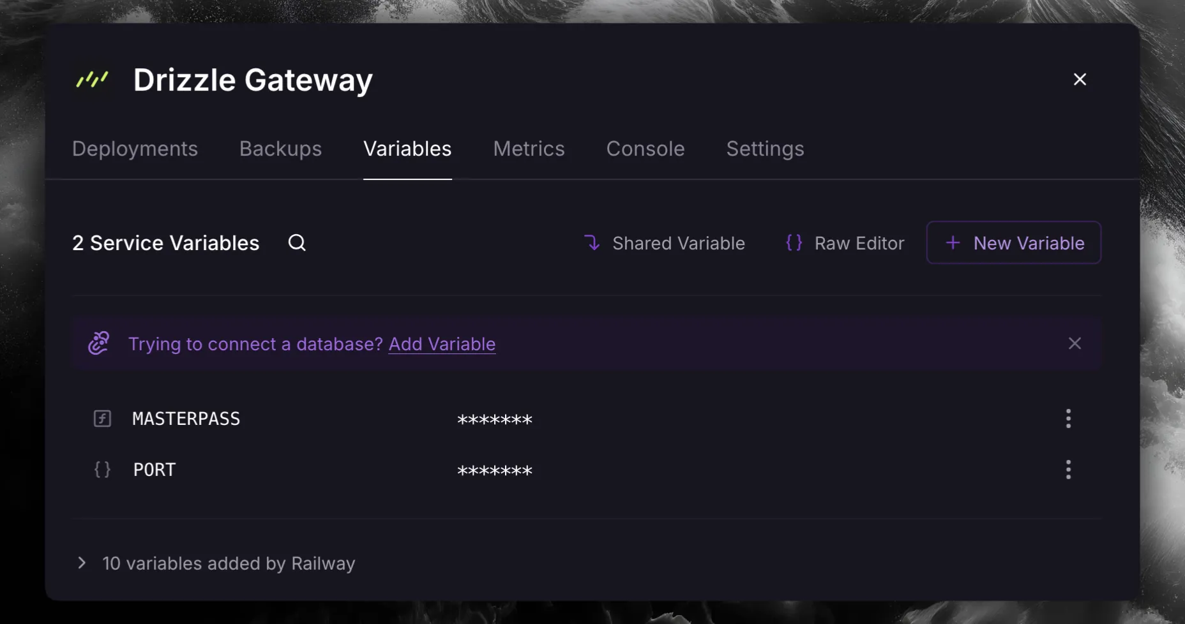Dismiss the database connection banner
This screenshot has height=624, width=1185.
point(1075,343)
